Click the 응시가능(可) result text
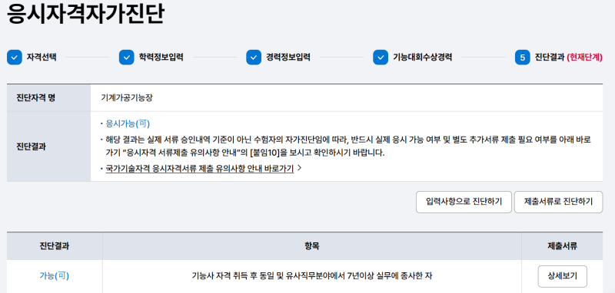This screenshot has width=615, height=293. click(x=128, y=123)
